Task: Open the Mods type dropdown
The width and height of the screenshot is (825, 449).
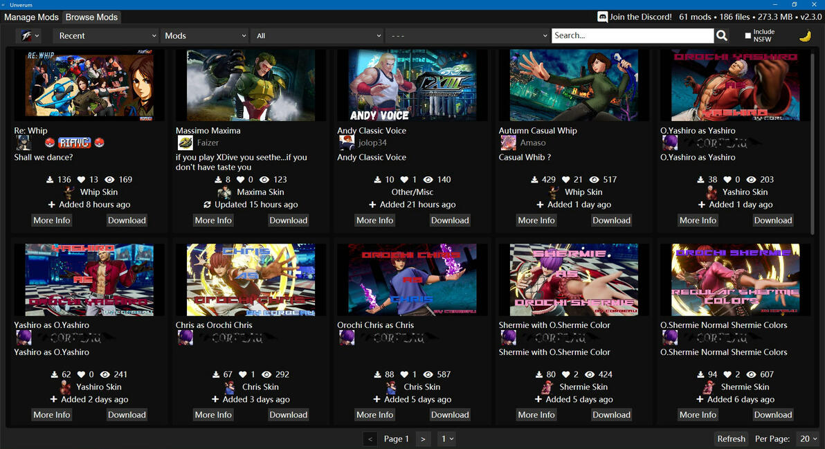Action: [204, 36]
